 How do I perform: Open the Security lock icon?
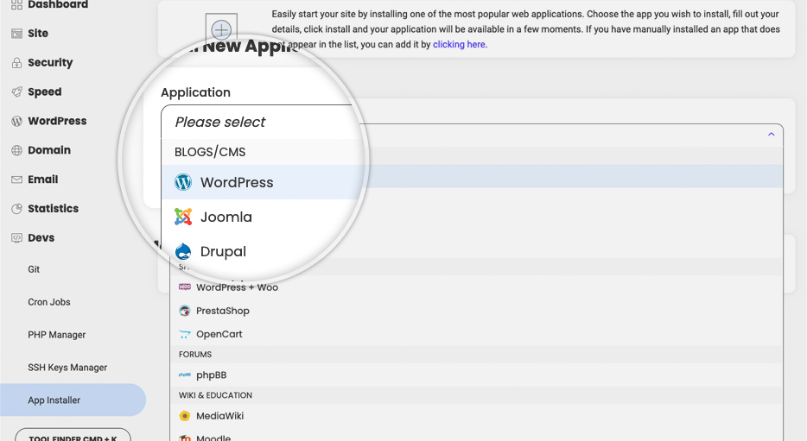[x=17, y=63]
